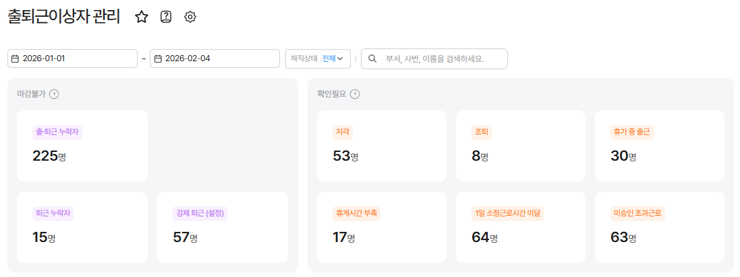The image size is (740, 277).
Task: Type in the 부서, 사번, 이름 search field
Action: [x=442, y=58]
